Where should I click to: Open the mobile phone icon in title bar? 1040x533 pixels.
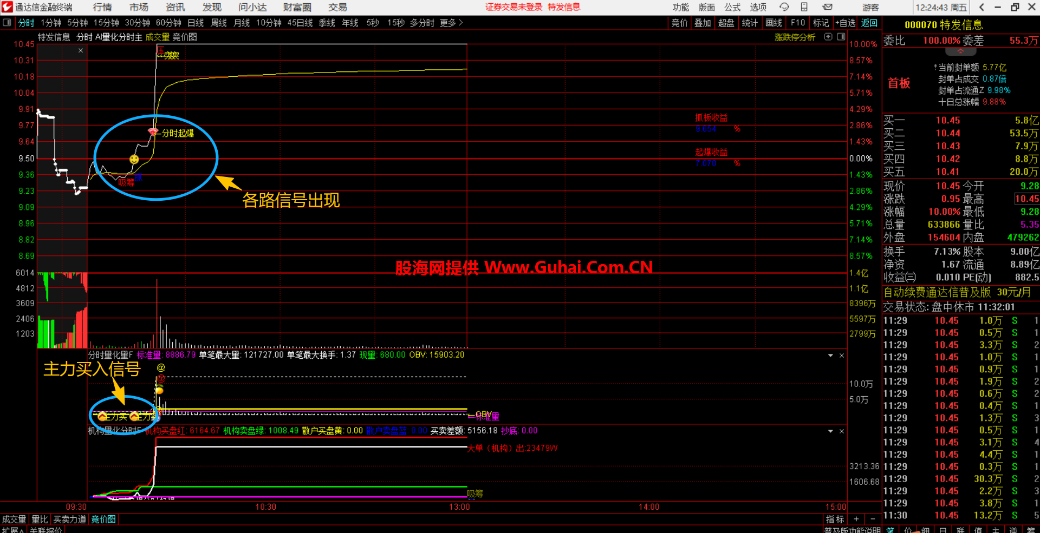(804, 7)
